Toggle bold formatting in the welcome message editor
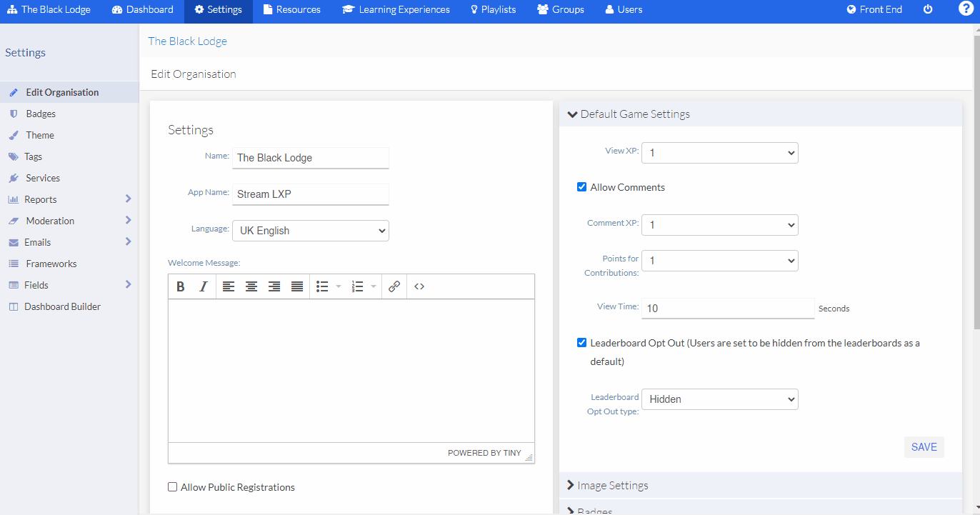The height and width of the screenshot is (515, 980). pos(181,286)
